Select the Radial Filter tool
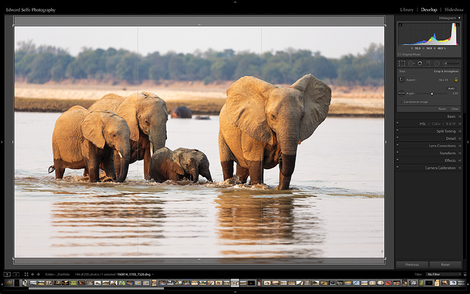Image resolution: width=470 pixels, height=294 pixels. pyautogui.click(x=437, y=63)
